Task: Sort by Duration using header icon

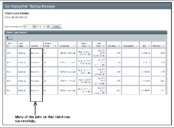Action: tap(119, 46)
